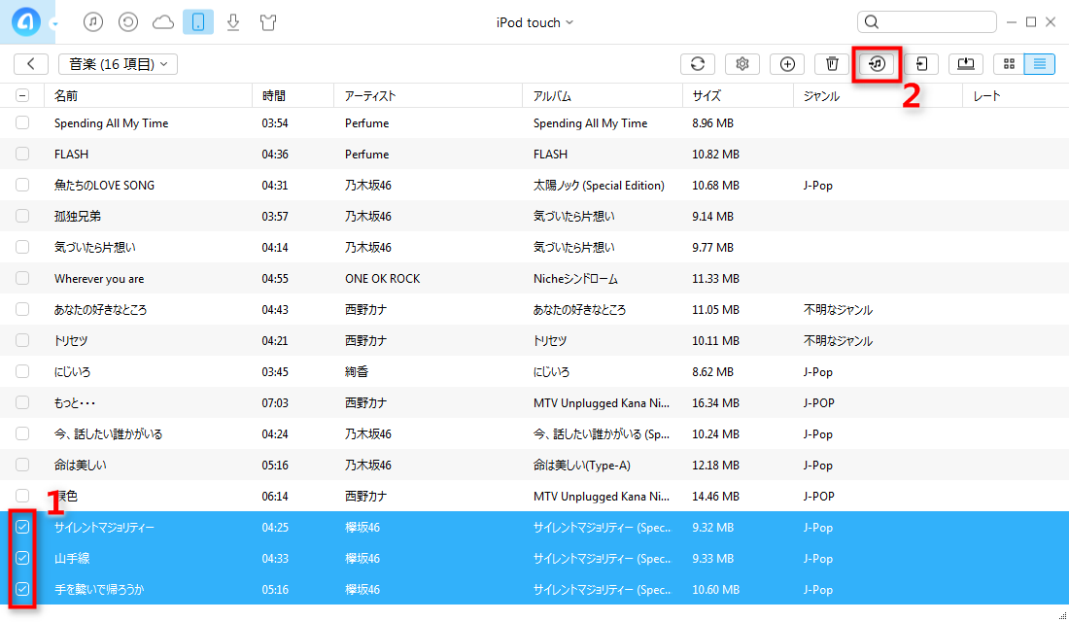Check the Spending All My Time checkbox
The image size is (1069, 622).
pyautogui.click(x=22, y=122)
